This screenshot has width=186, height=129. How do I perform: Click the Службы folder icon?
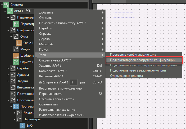[13, 68]
